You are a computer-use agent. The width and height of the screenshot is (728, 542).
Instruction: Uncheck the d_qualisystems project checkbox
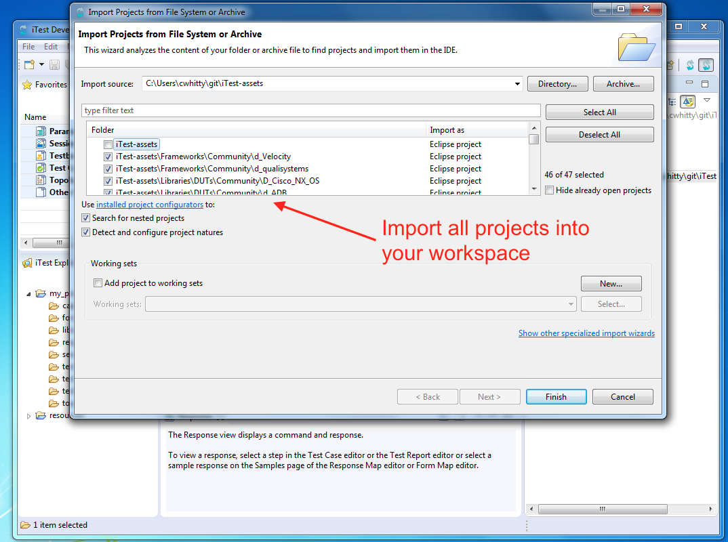108,169
